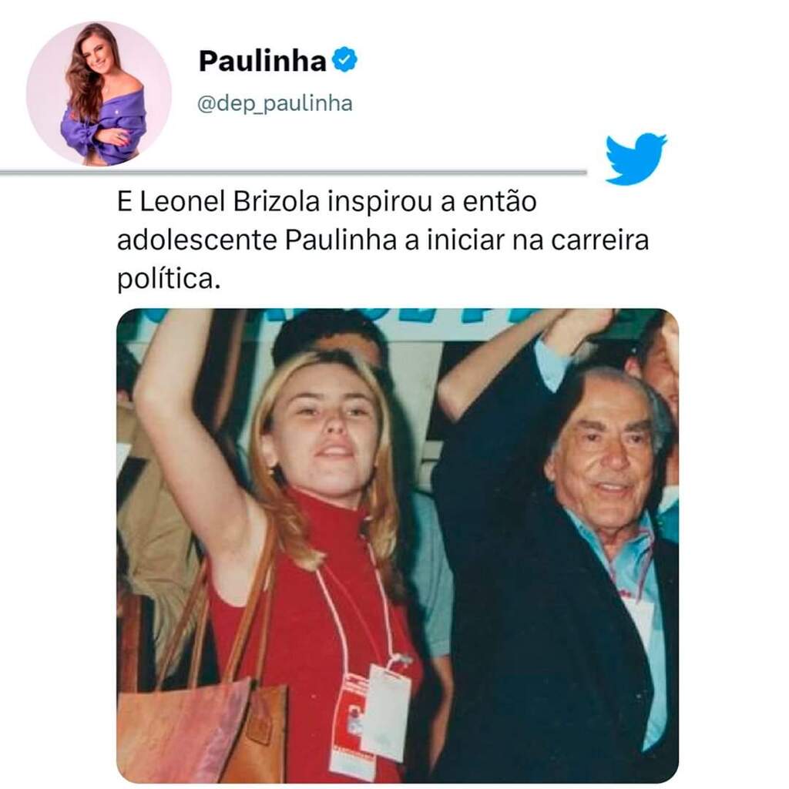
Task: Click the Twitter bird logo
Action: coord(636,159)
